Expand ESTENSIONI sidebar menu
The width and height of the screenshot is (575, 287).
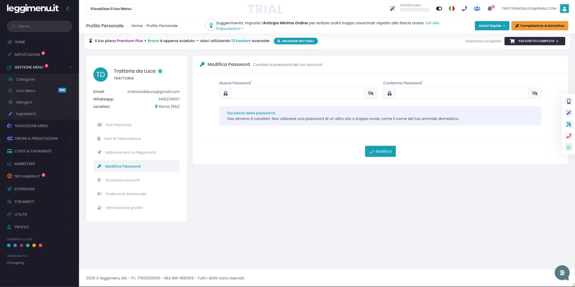[39, 189]
